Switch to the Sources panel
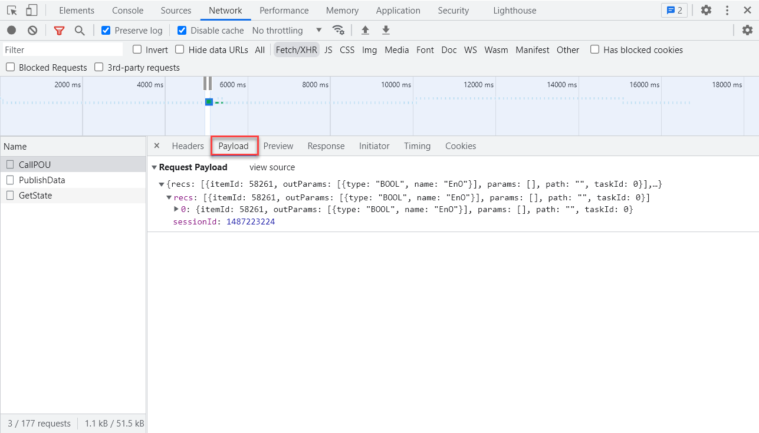The image size is (759, 433). (x=176, y=11)
